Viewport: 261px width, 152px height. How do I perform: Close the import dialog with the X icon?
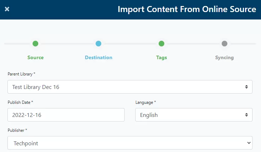click(x=7, y=9)
